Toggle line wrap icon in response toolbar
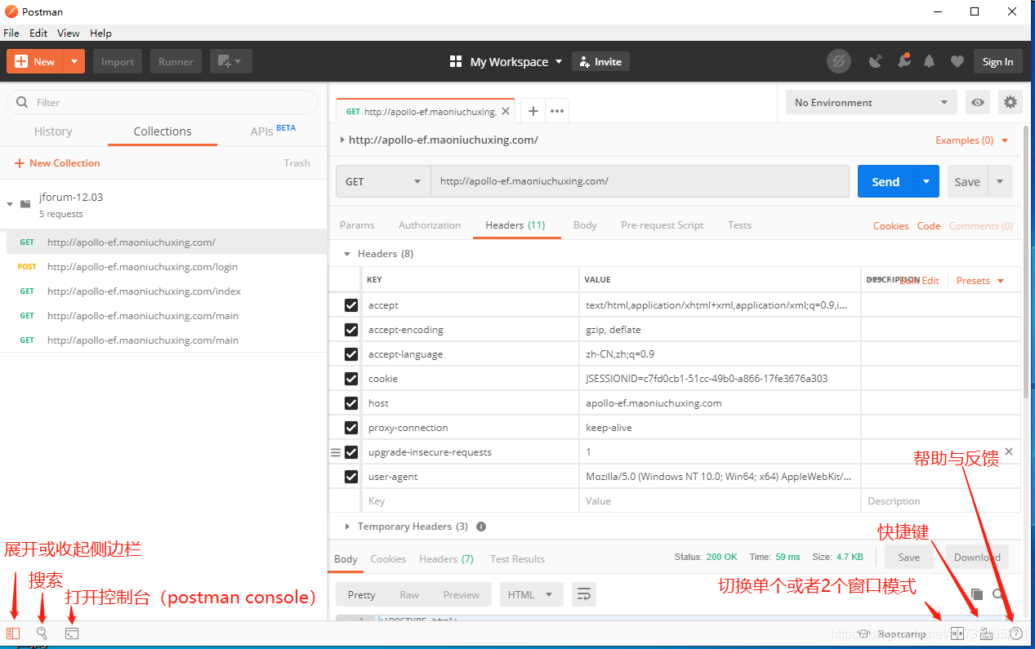Image resolution: width=1035 pixels, height=649 pixels. [583, 594]
